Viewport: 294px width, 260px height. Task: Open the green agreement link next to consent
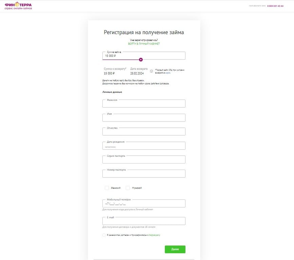154,235
